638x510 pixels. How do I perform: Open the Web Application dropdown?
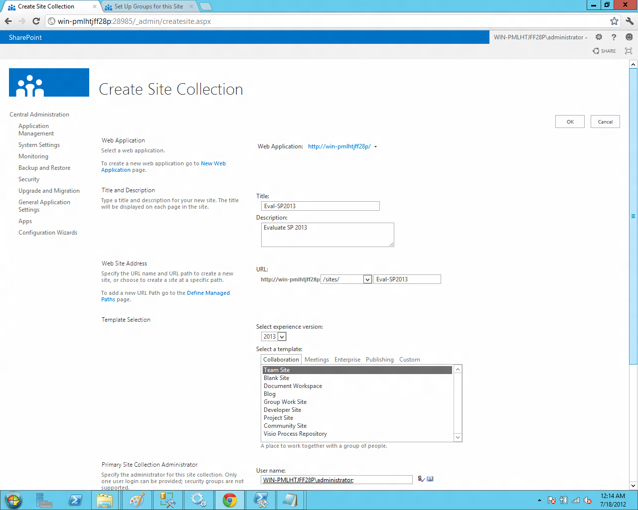point(376,146)
